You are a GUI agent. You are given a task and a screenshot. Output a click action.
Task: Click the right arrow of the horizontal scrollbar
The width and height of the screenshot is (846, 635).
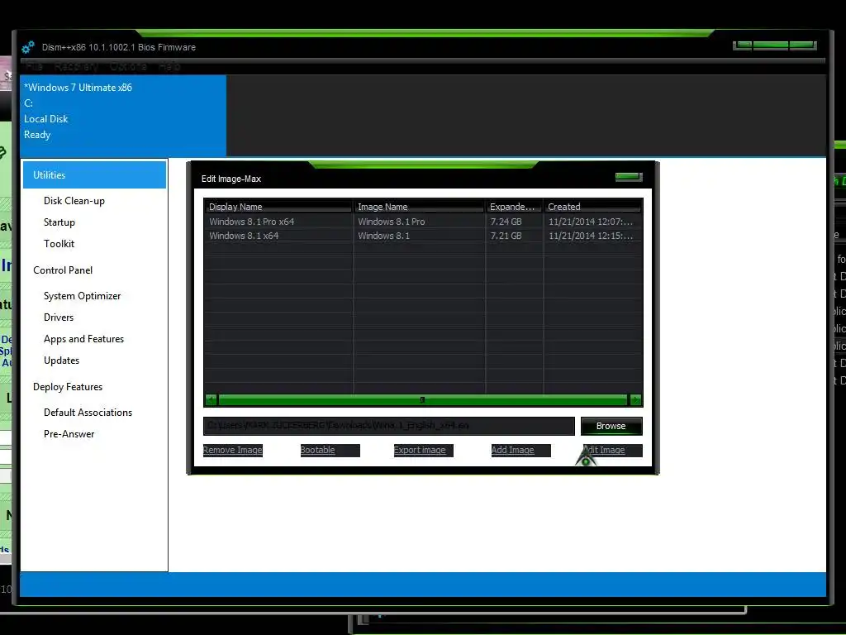(x=635, y=400)
